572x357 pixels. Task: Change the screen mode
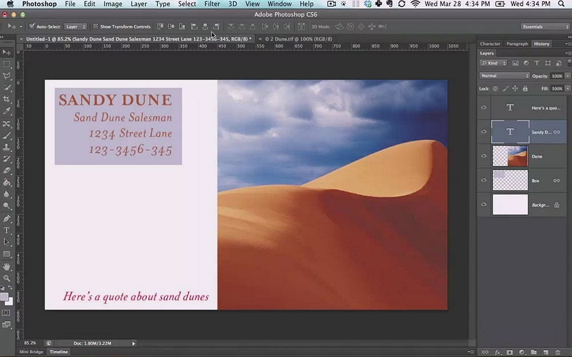point(6,324)
